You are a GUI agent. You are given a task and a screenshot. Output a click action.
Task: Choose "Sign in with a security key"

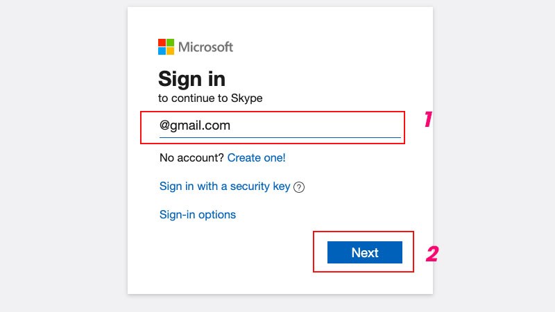click(x=225, y=186)
